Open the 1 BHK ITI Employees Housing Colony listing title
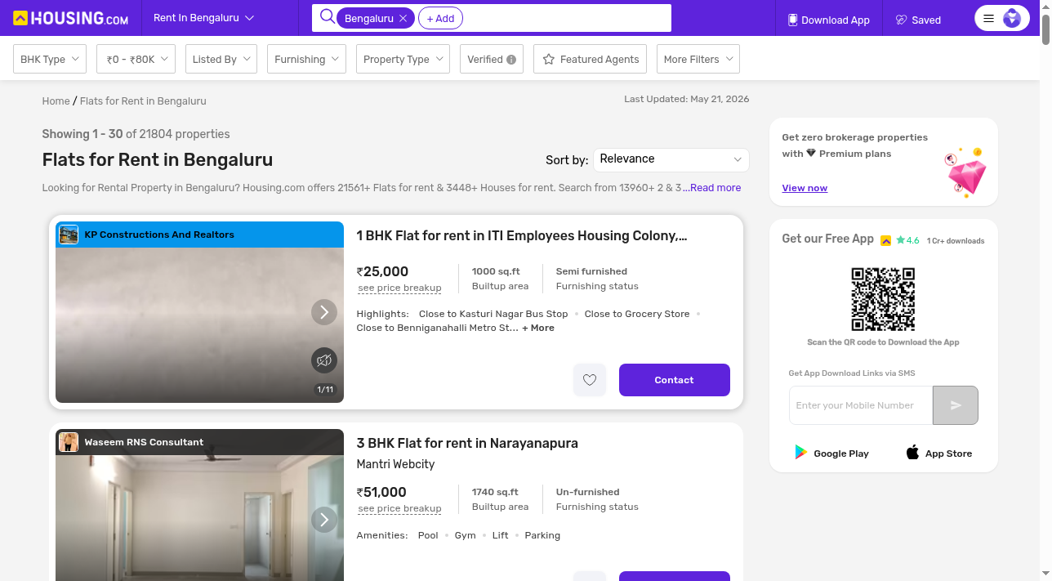This screenshot has height=581, width=1052. click(x=522, y=236)
